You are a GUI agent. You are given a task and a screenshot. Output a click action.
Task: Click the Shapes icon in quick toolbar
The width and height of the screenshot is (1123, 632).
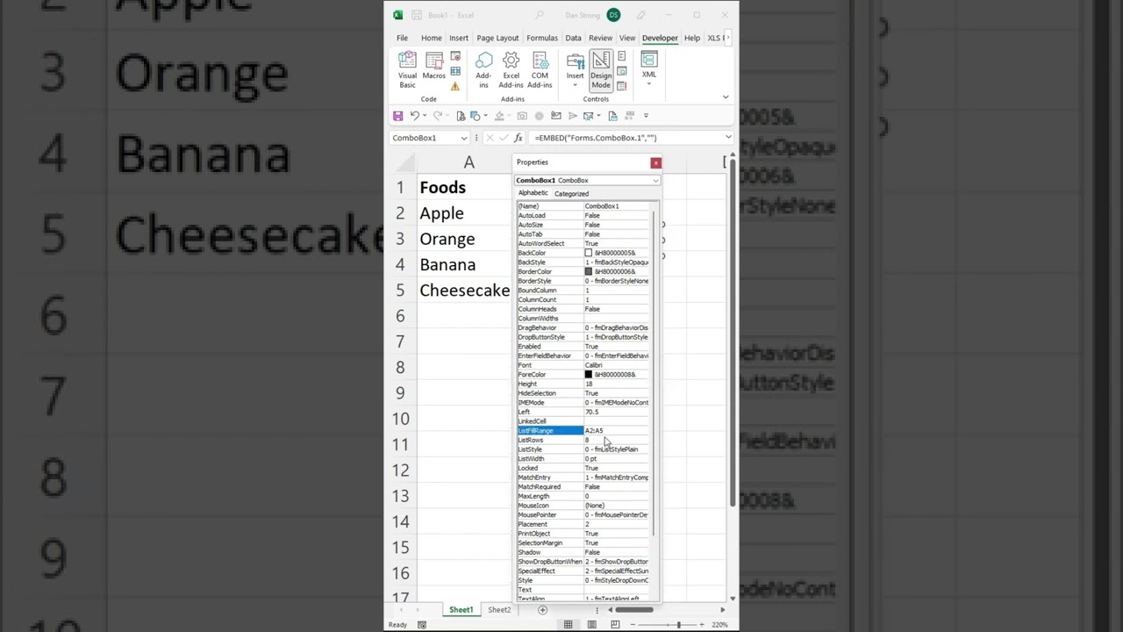[476, 116]
